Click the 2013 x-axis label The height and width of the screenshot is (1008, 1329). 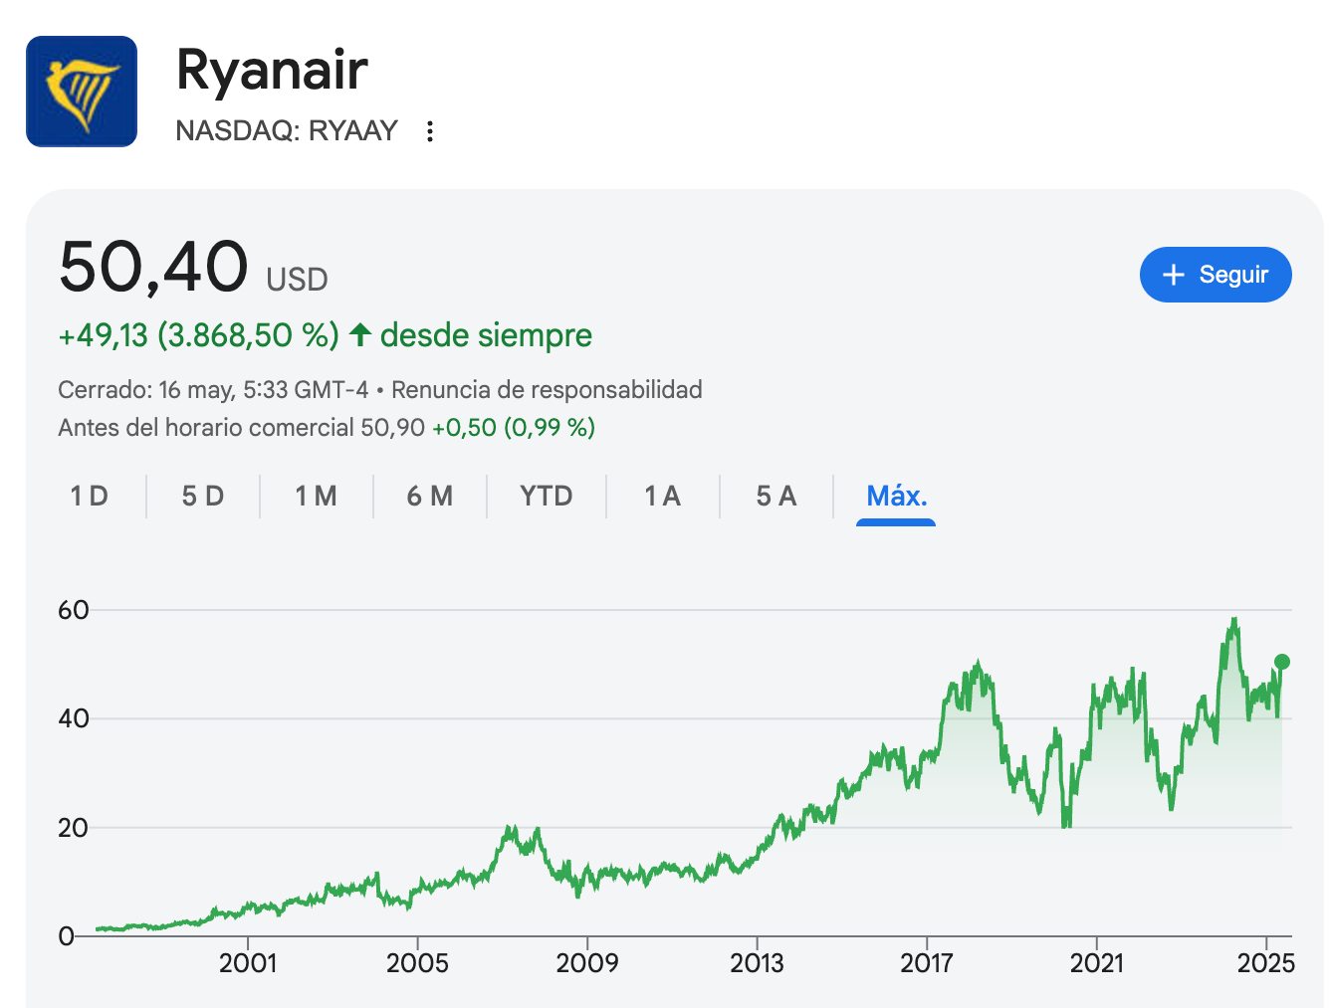pyautogui.click(x=757, y=963)
